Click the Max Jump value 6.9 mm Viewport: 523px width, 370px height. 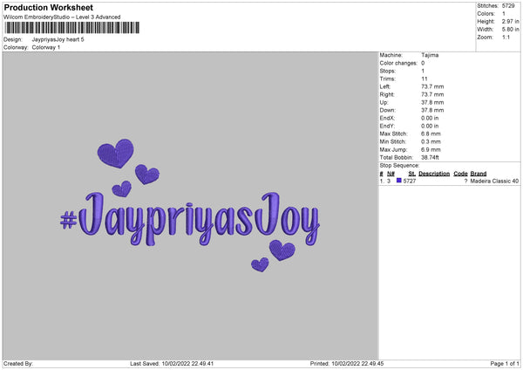pos(431,149)
